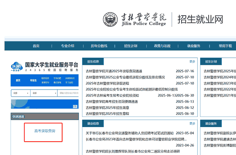Click 毕业生 in the blue 24365 panel

point(33,80)
